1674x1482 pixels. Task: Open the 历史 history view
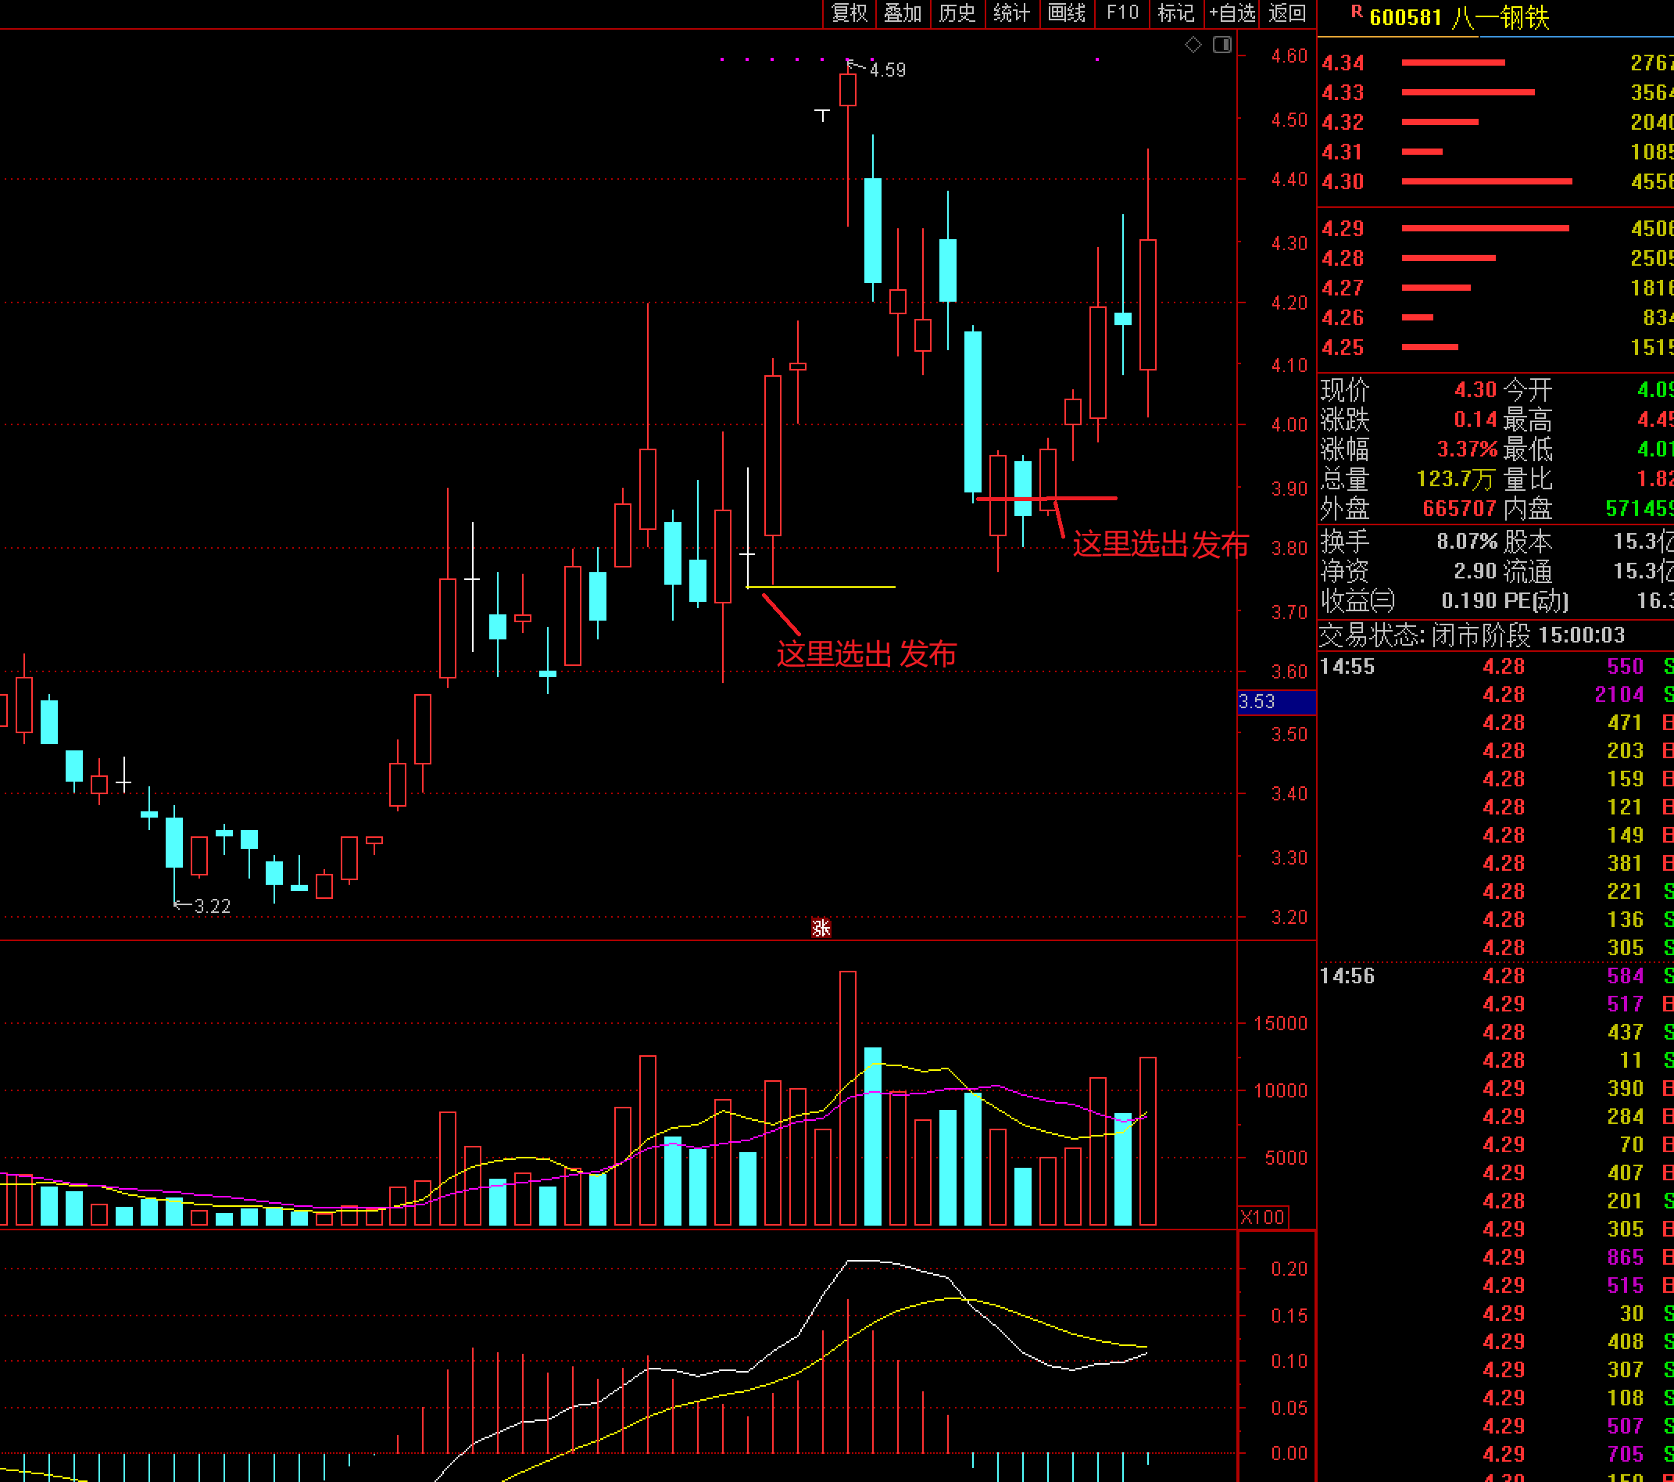click(957, 13)
